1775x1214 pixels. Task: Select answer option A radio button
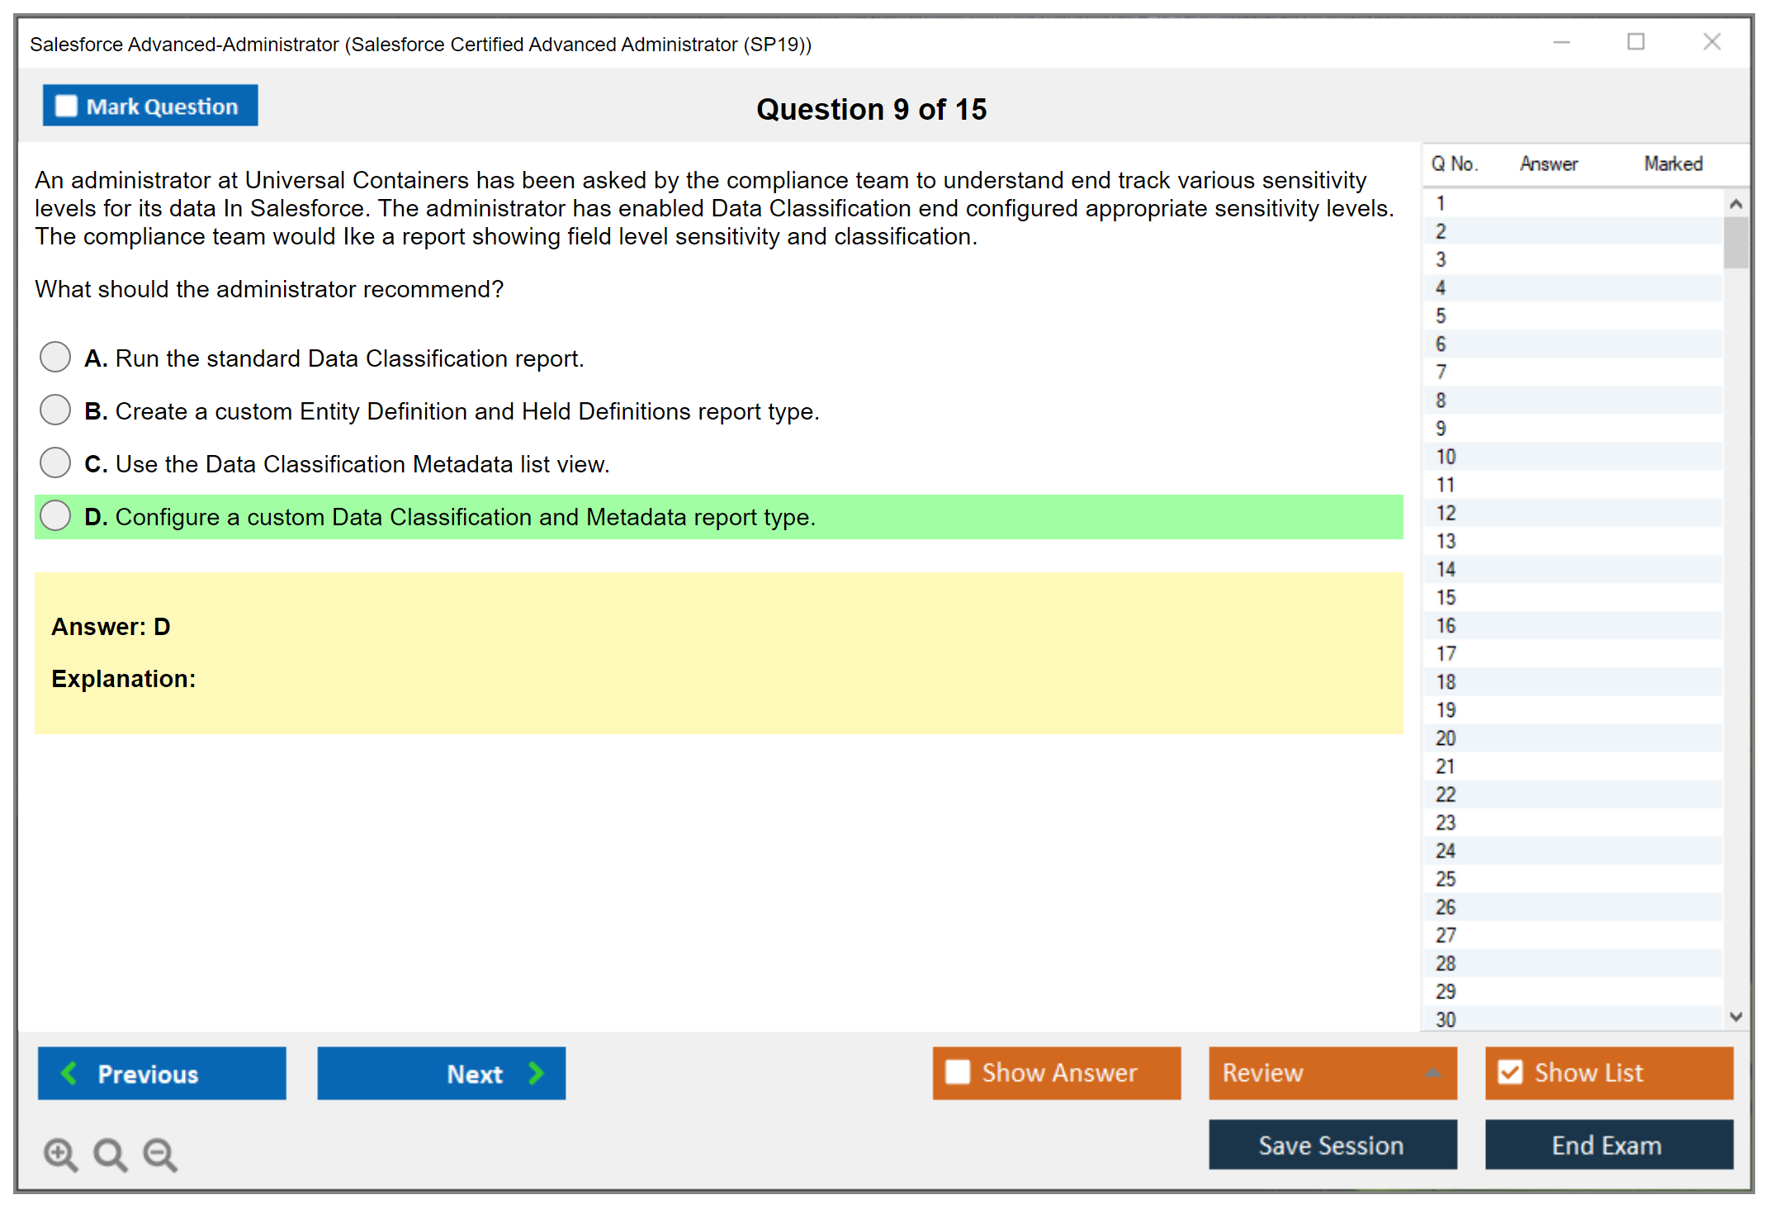pyautogui.click(x=55, y=358)
